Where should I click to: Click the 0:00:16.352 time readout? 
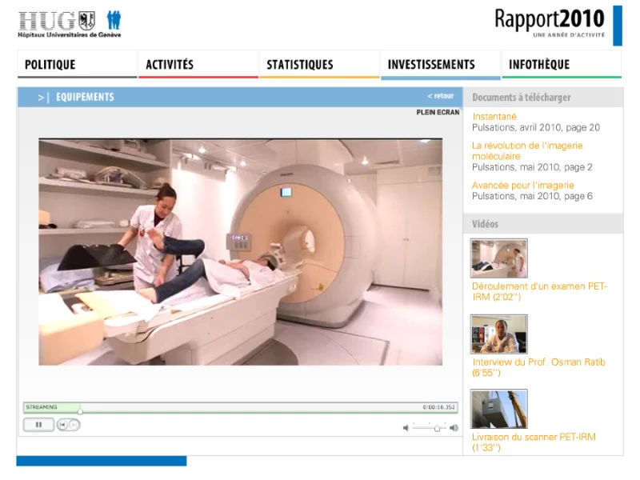pyautogui.click(x=438, y=407)
